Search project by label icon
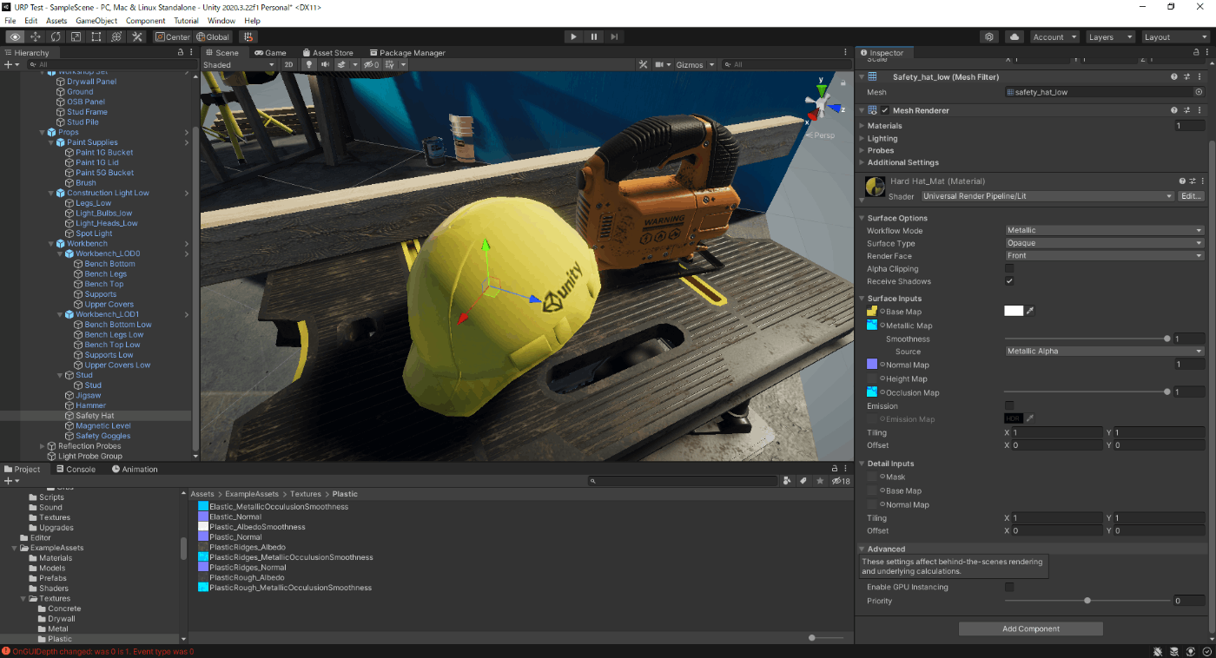The width and height of the screenshot is (1216, 658). (x=803, y=480)
